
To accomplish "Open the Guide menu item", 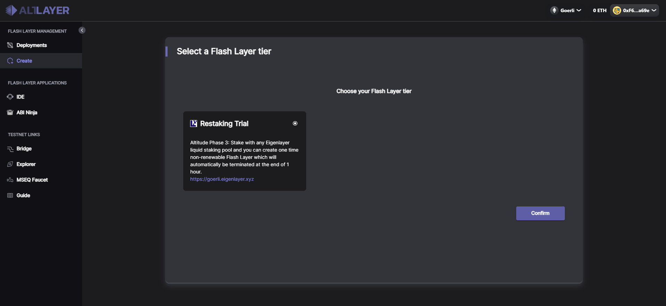I will pyautogui.click(x=41, y=195).
